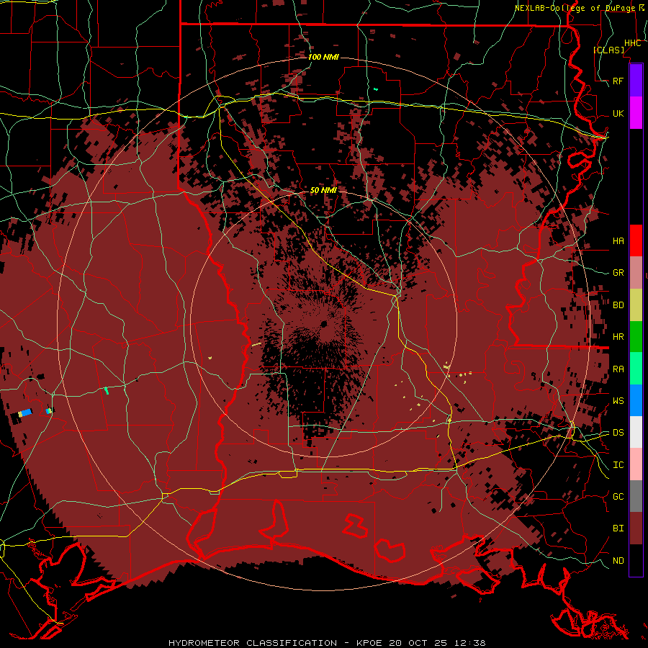Click the HR green legend swatch
The height and width of the screenshot is (648, 648).
636,336
